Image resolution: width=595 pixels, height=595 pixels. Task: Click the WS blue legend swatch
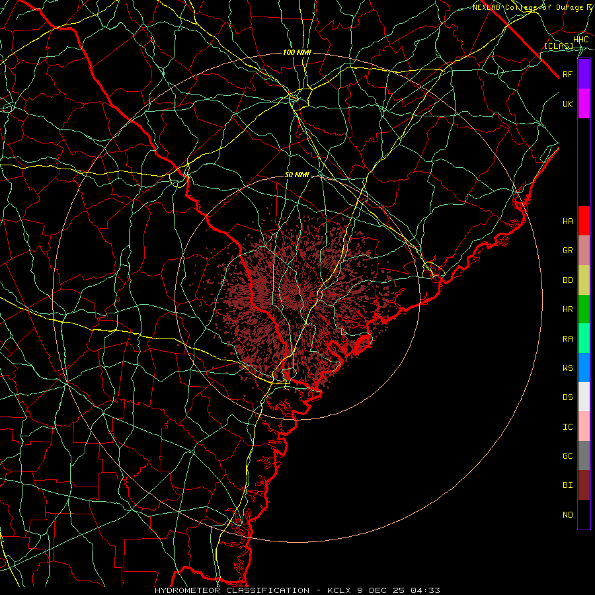tap(584, 368)
